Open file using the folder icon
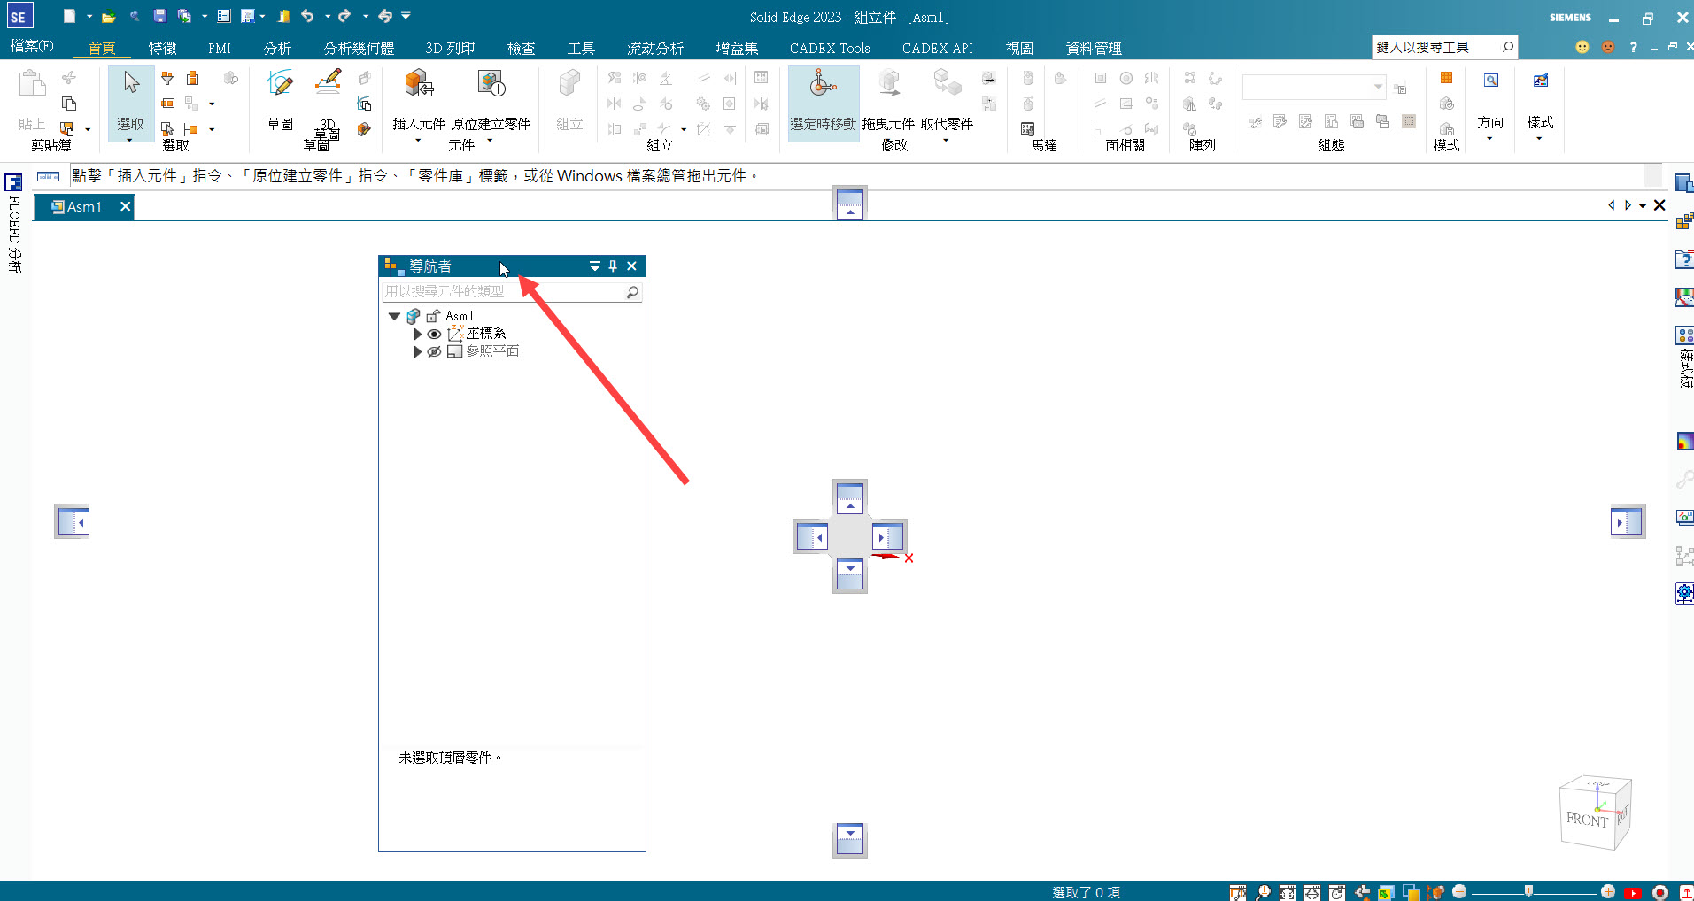 108,16
